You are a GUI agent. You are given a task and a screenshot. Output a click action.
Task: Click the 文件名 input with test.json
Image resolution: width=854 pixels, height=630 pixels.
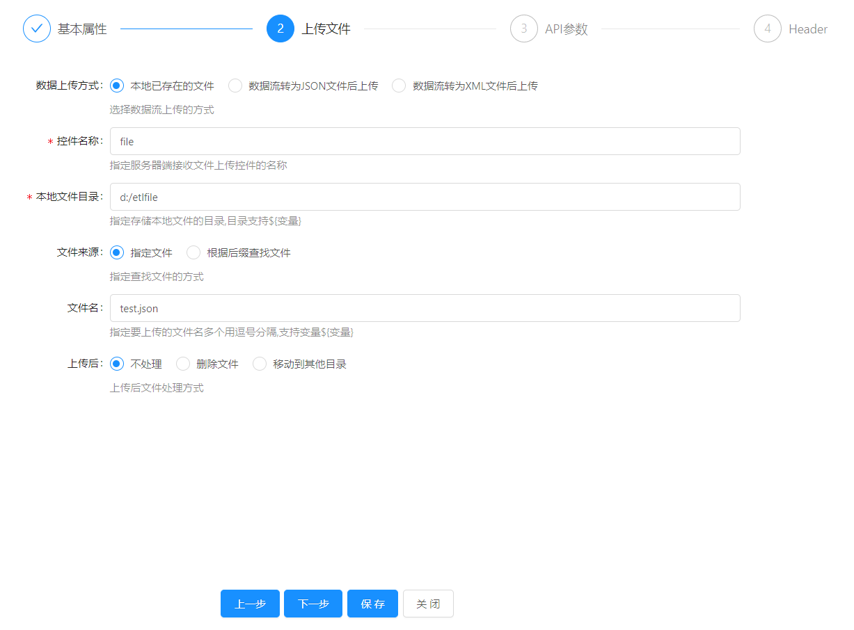(x=425, y=308)
